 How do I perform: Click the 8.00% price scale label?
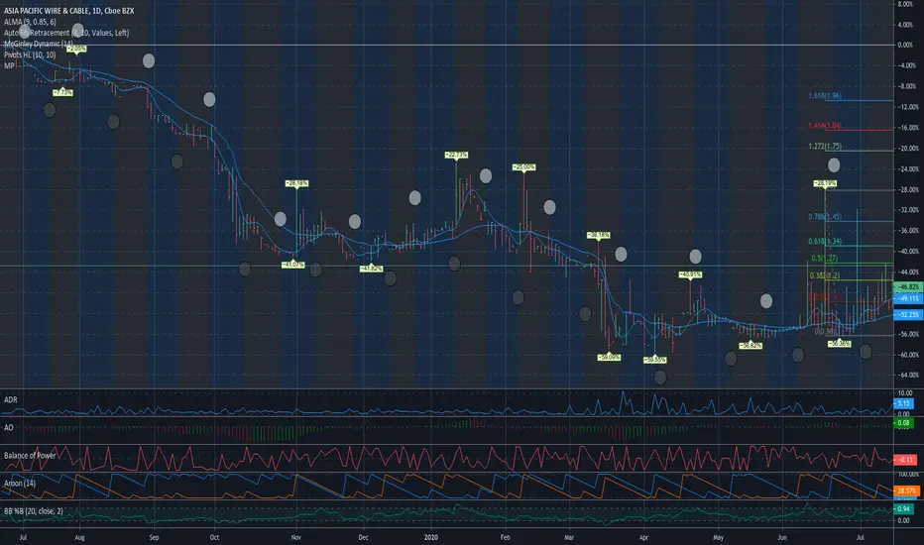click(x=905, y=4)
